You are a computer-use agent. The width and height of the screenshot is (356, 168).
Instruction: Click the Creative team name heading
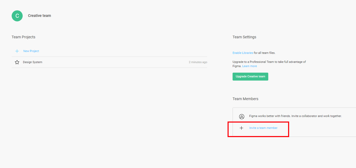[40, 16]
